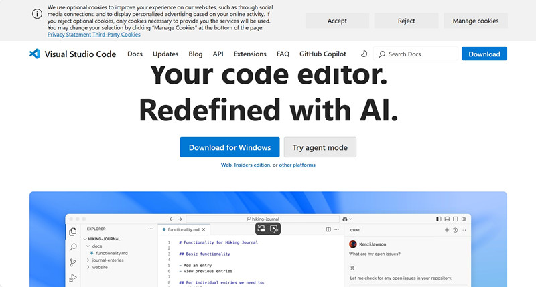536x287 pixels.
Task: Open the Web link
Action: tap(226, 165)
